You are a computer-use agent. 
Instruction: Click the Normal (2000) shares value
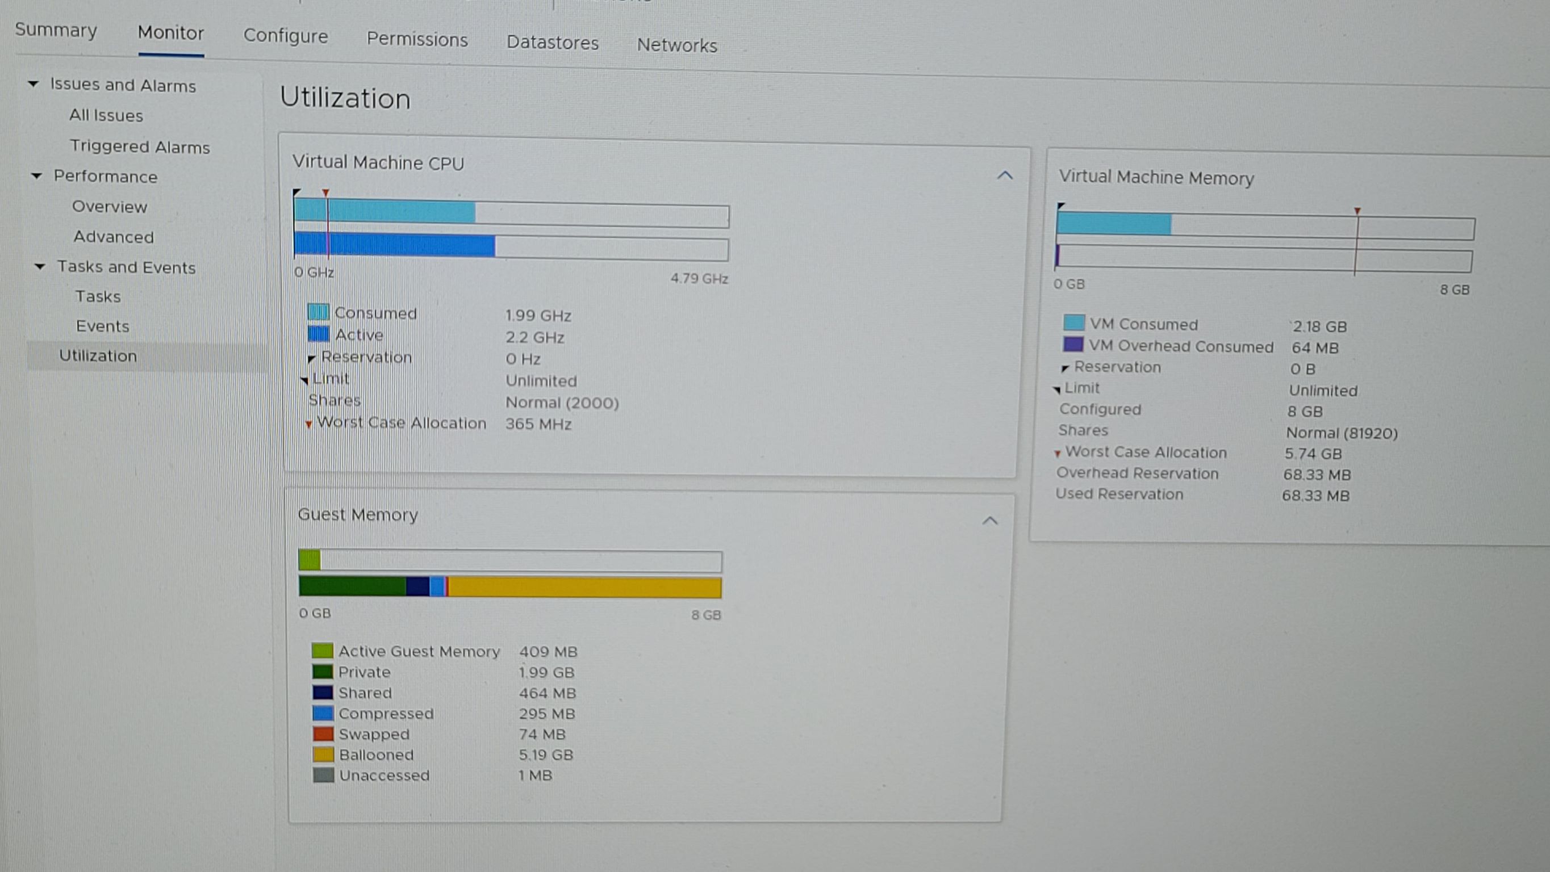[x=562, y=403]
